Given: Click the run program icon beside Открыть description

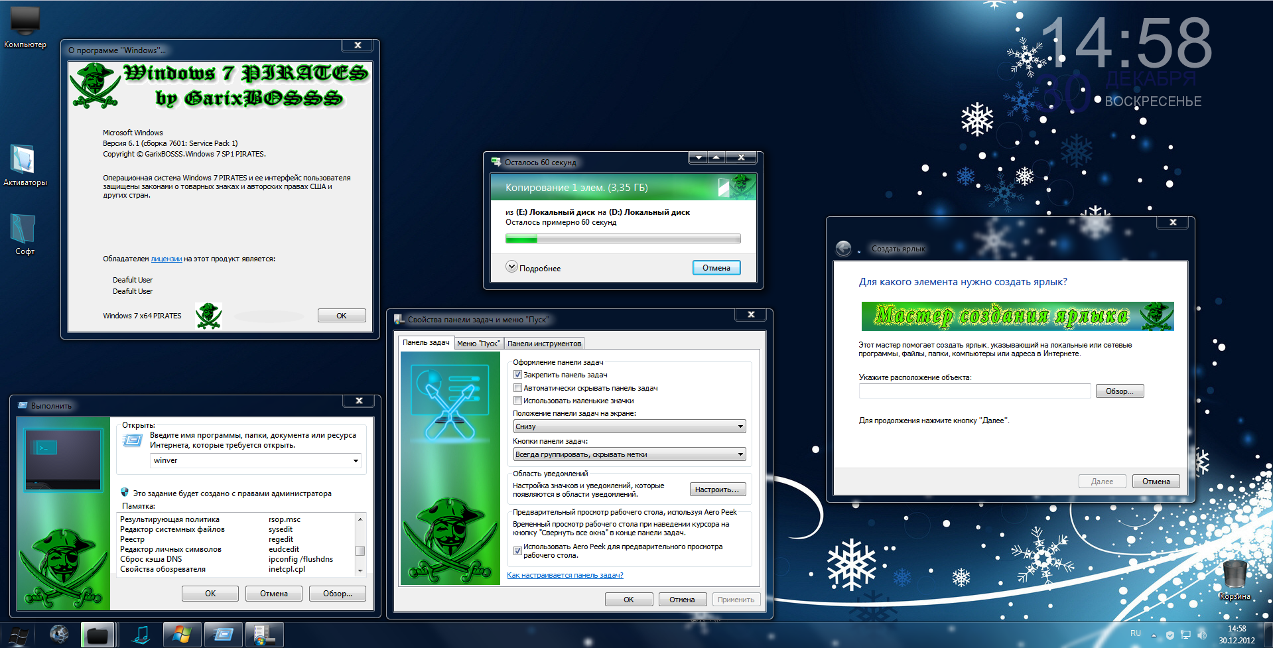Looking at the screenshot, I should coord(133,440).
